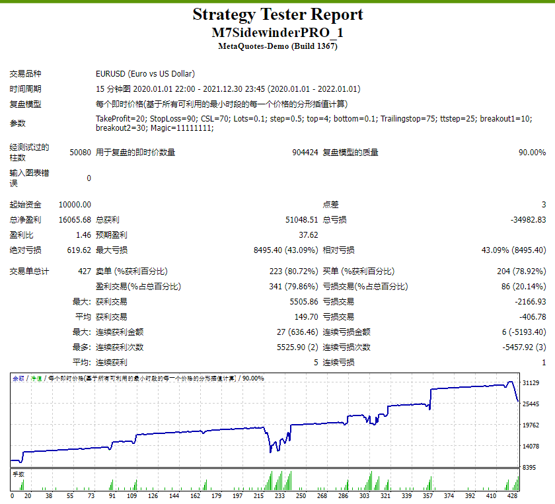Select the M7SidewinderPRO_1 expert name
Viewport: 555px width, 504px height.
(277, 32)
